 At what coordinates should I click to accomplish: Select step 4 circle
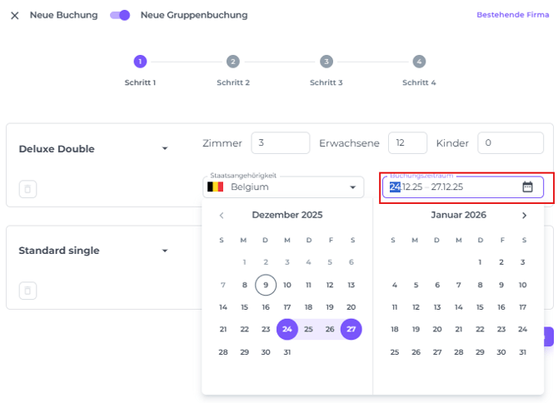tap(419, 62)
